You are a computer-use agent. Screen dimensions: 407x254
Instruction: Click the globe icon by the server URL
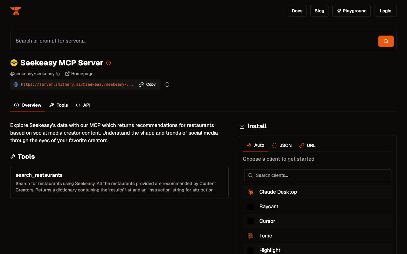(x=16, y=84)
